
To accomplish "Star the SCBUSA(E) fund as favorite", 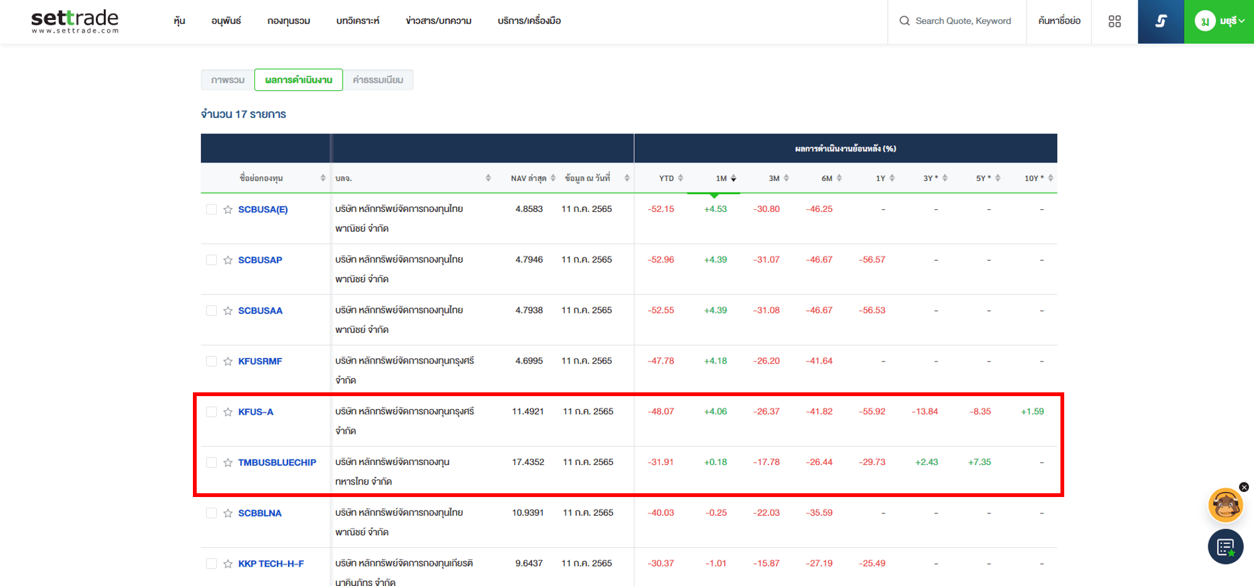I will (228, 210).
